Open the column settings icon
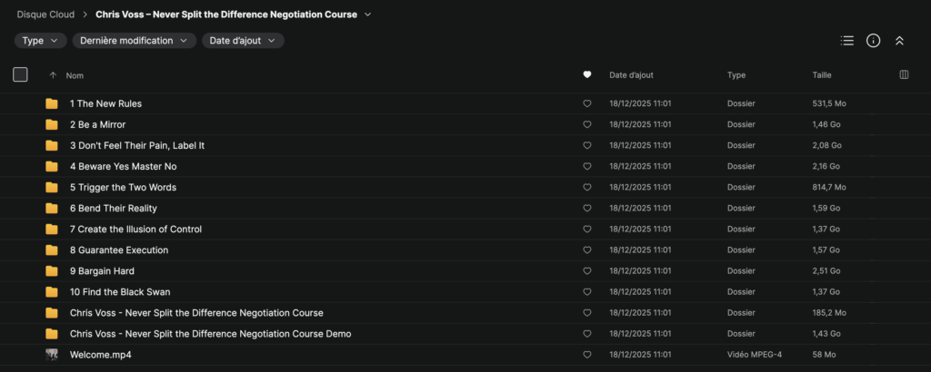Image resolution: width=931 pixels, height=372 pixels. [904, 75]
